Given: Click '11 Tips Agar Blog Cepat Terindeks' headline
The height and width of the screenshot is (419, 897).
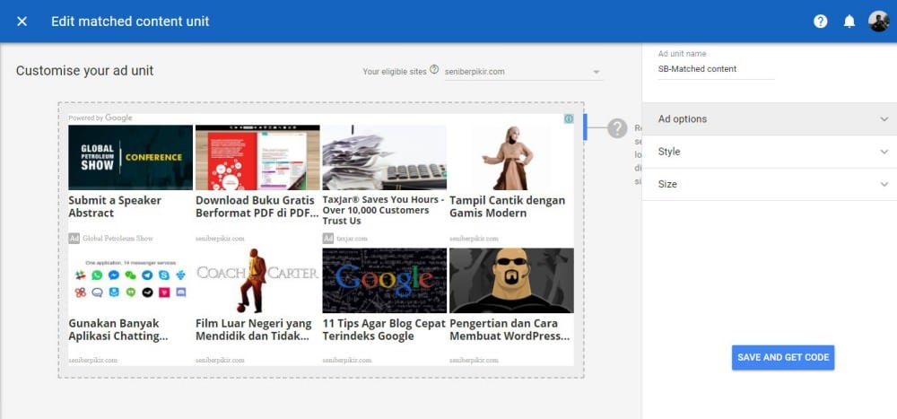Looking at the screenshot, I should pyautogui.click(x=384, y=329).
